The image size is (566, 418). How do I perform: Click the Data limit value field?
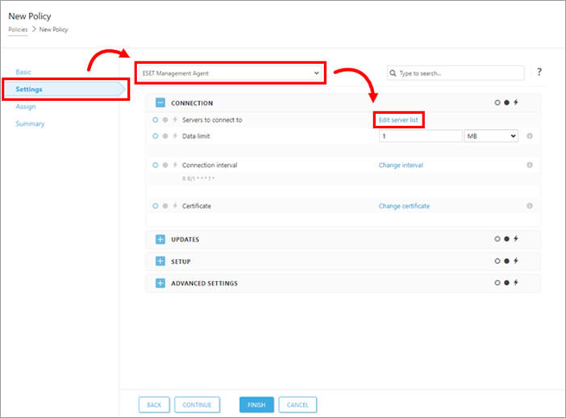click(420, 136)
